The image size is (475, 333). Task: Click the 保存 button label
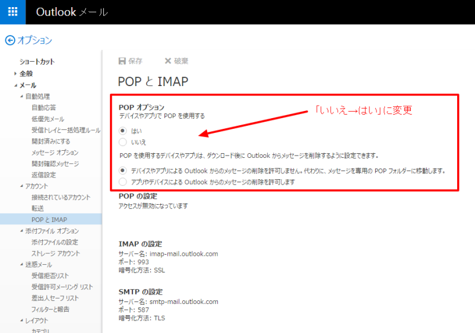(135, 61)
